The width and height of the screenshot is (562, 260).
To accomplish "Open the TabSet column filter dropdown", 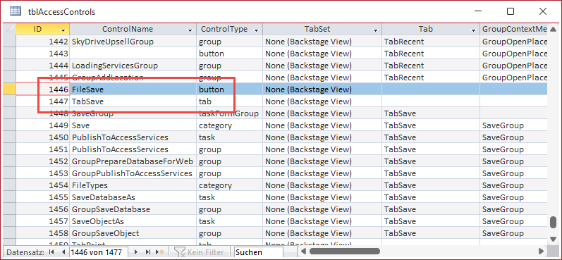I will coord(375,30).
